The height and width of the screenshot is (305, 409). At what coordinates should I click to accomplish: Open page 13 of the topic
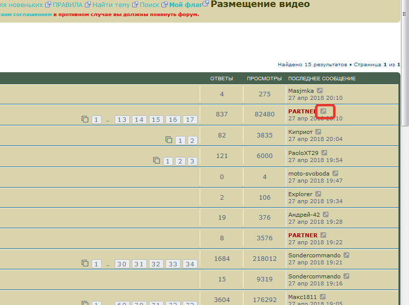122,119
